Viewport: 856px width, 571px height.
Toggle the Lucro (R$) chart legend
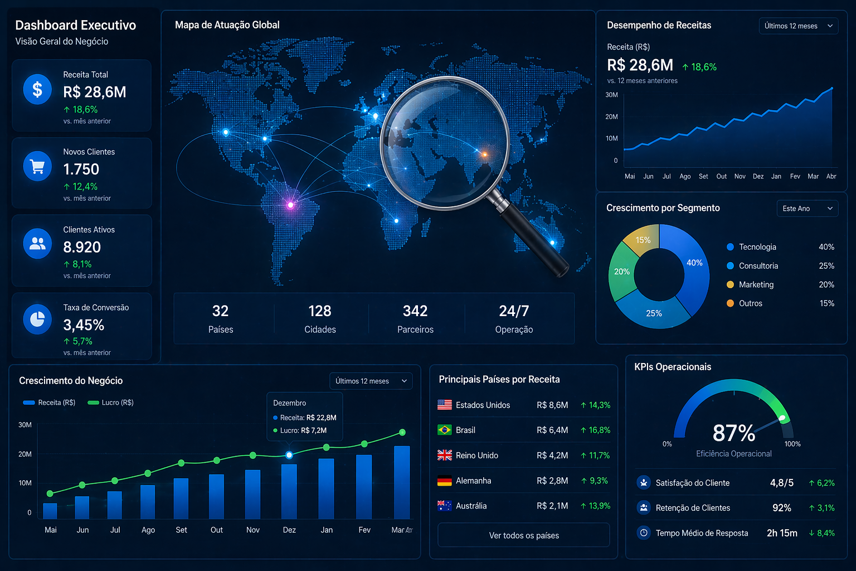[111, 403]
